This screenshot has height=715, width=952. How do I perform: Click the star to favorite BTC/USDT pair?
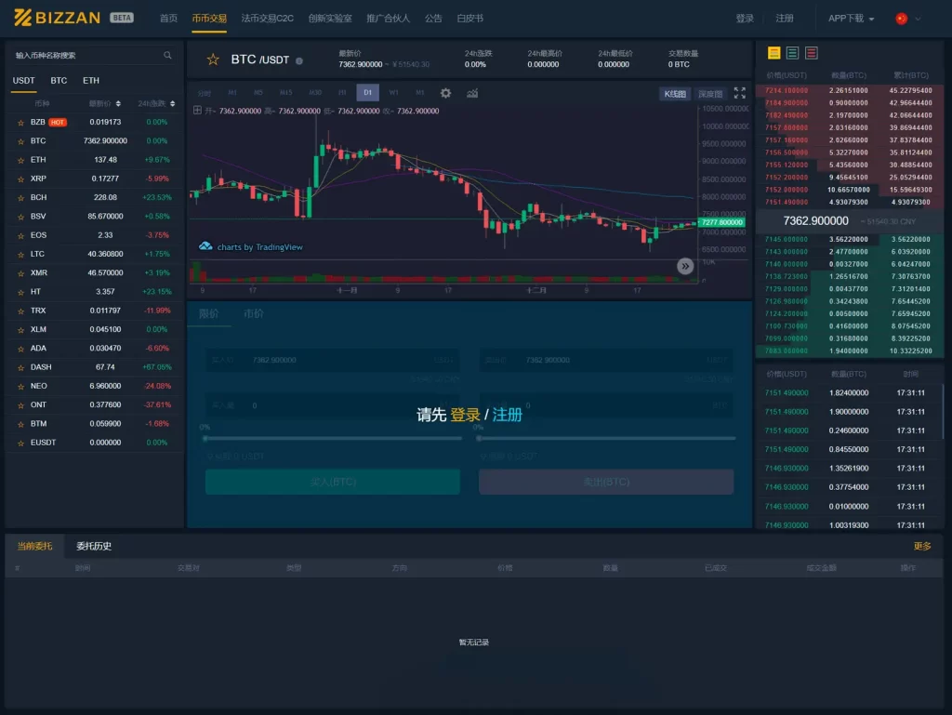213,59
